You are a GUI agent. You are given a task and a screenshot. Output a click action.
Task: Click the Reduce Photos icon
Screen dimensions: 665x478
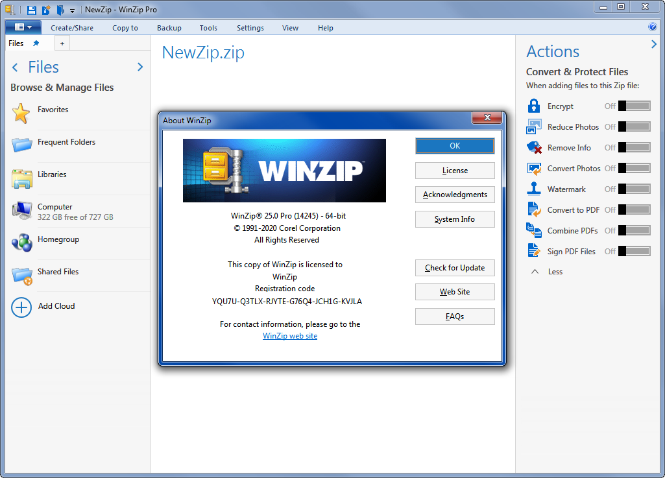[534, 126]
